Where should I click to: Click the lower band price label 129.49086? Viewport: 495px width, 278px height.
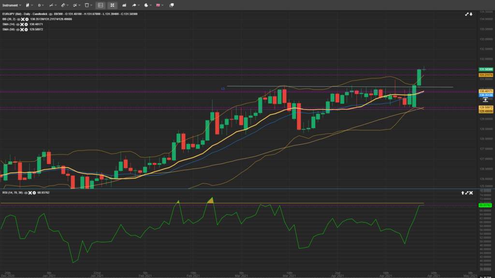(x=486, y=111)
